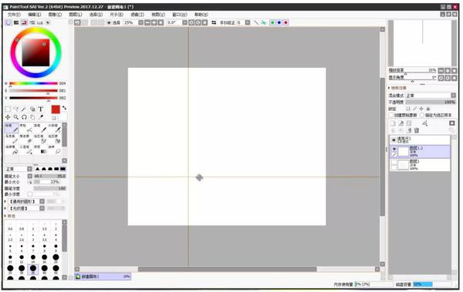Open the File menu

click(14, 15)
